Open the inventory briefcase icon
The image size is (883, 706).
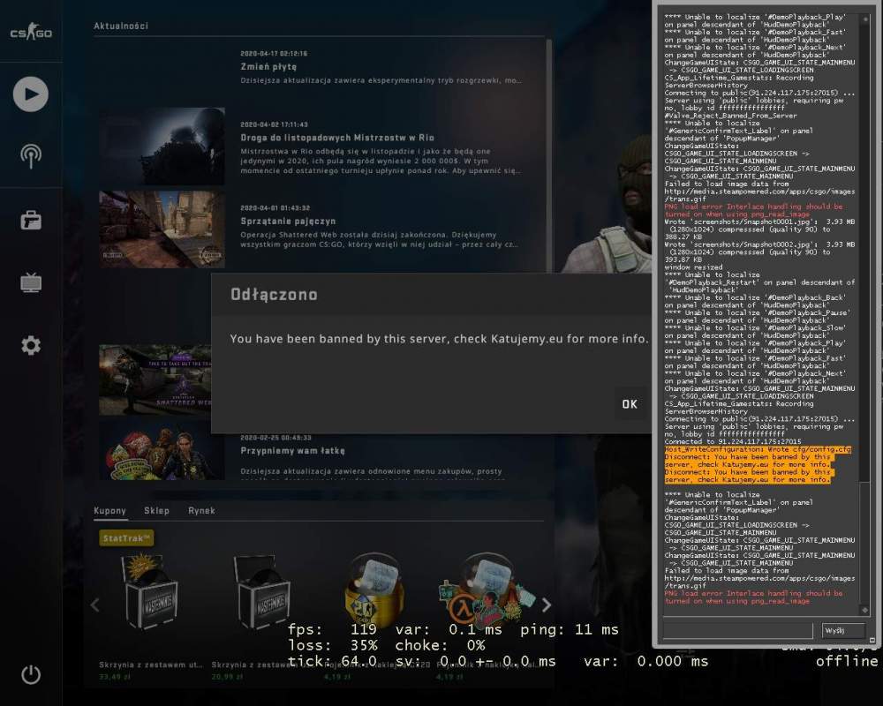pos(31,220)
